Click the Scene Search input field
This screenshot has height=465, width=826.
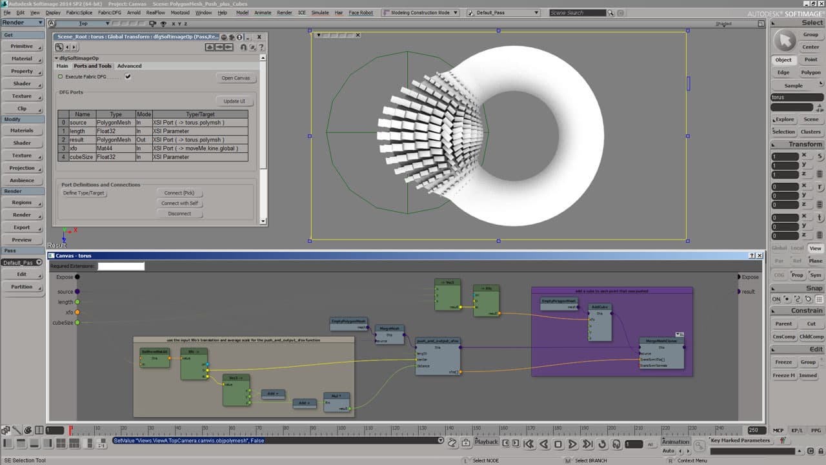[x=576, y=11]
